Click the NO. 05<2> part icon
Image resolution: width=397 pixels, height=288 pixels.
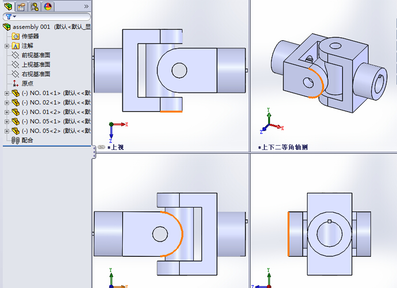[x=16, y=131]
